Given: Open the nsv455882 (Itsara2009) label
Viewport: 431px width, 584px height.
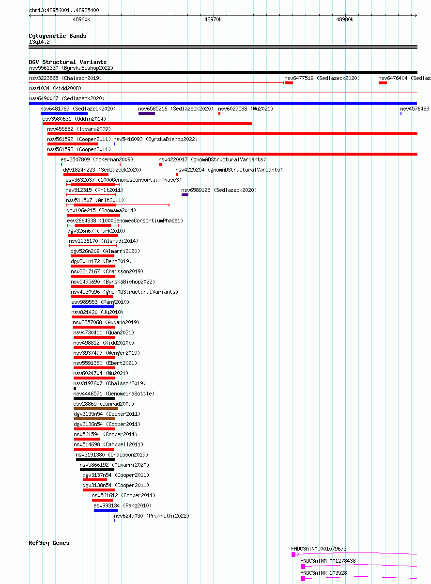Looking at the screenshot, I should (79, 129).
